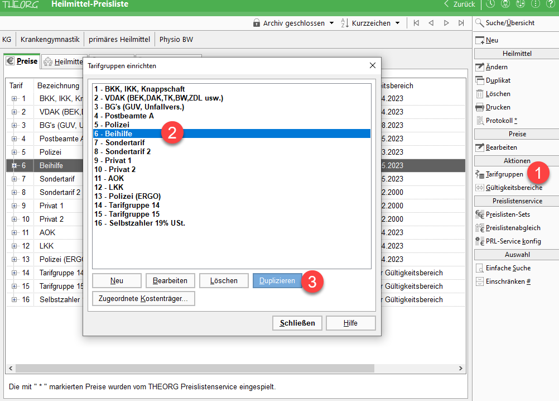Screen dimensions: 559x401
Task: Go to last record navigation arrow
Action: click(461, 23)
